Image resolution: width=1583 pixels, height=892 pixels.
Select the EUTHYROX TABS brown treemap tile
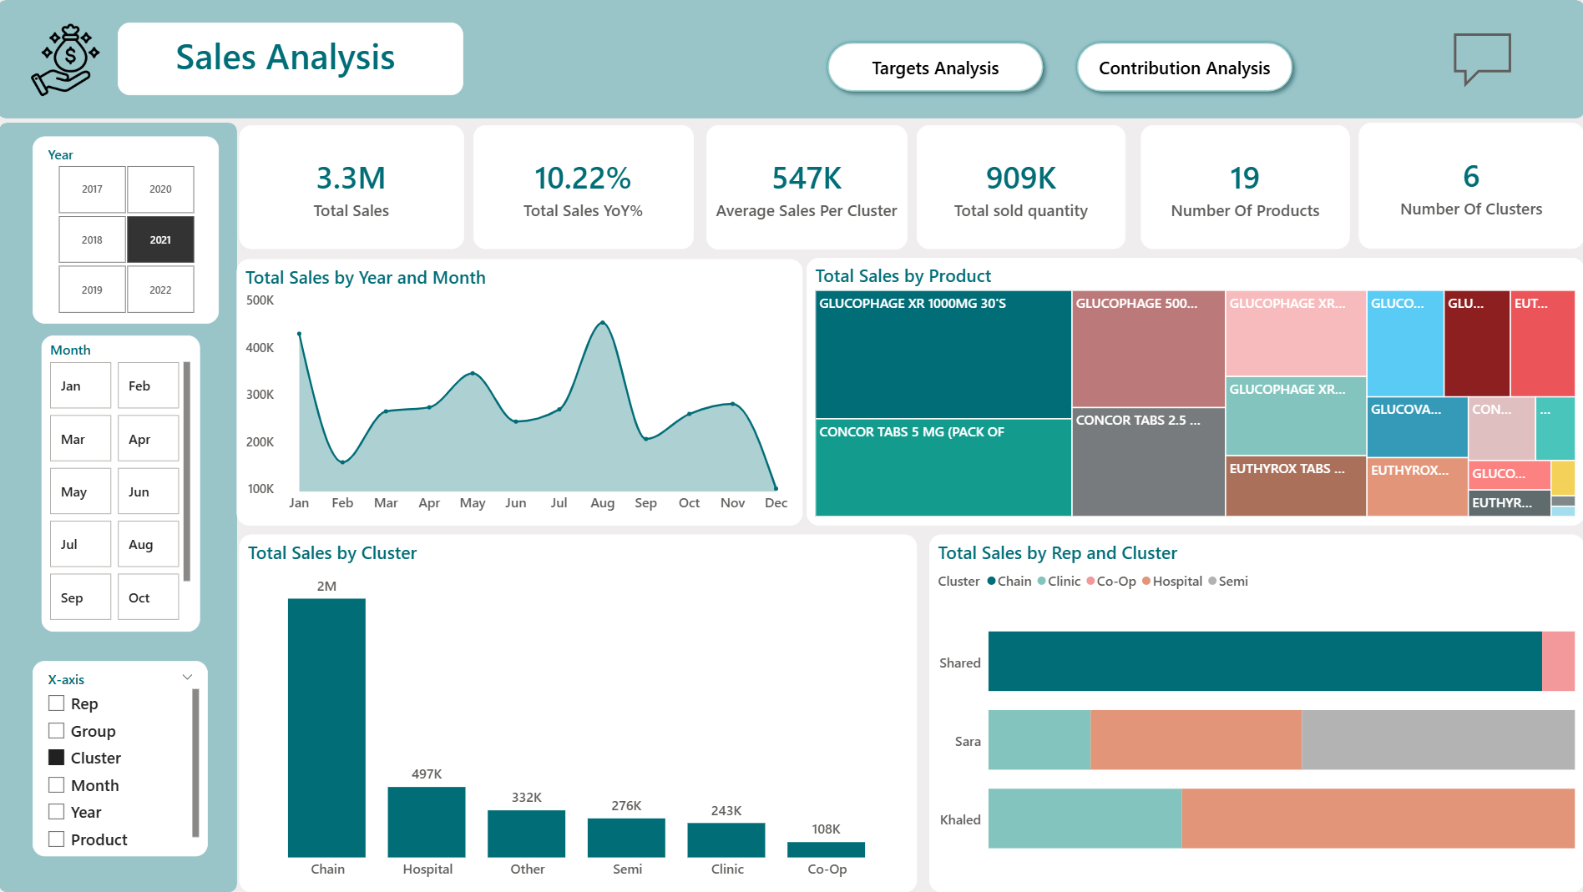[1296, 486]
